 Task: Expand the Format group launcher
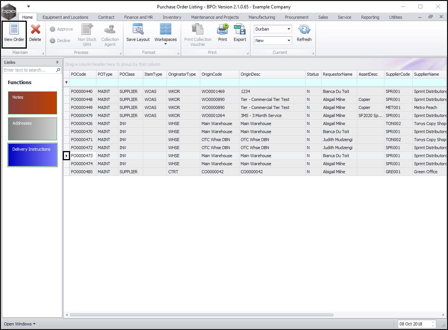[x=178, y=53]
